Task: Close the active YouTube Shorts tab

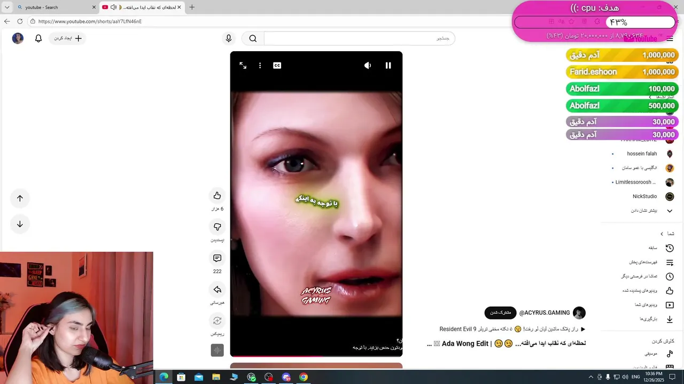Action: click(x=179, y=7)
